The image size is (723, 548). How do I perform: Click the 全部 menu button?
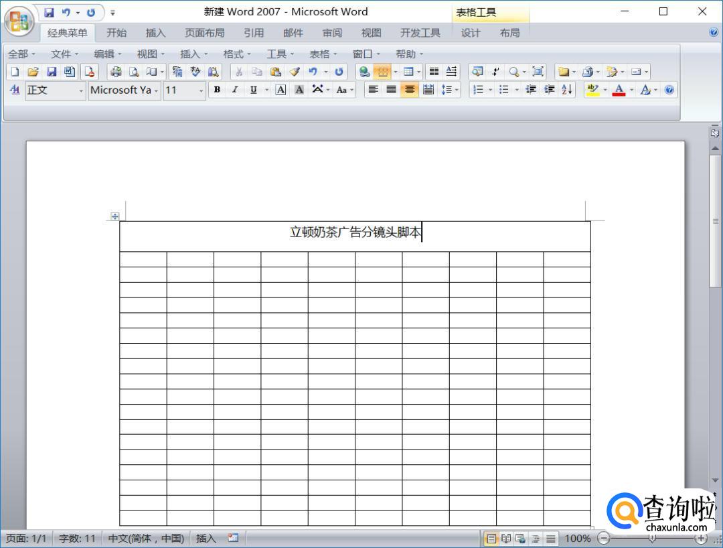[x=21, y=54]
